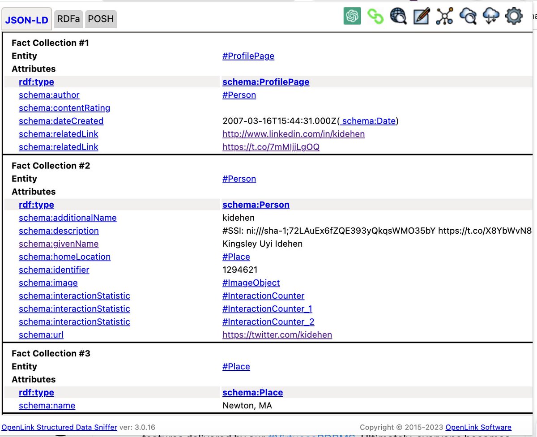This screenshot has width=537, height=437.
Task: Open the #ProfilePage entity link
Action: 248,56
